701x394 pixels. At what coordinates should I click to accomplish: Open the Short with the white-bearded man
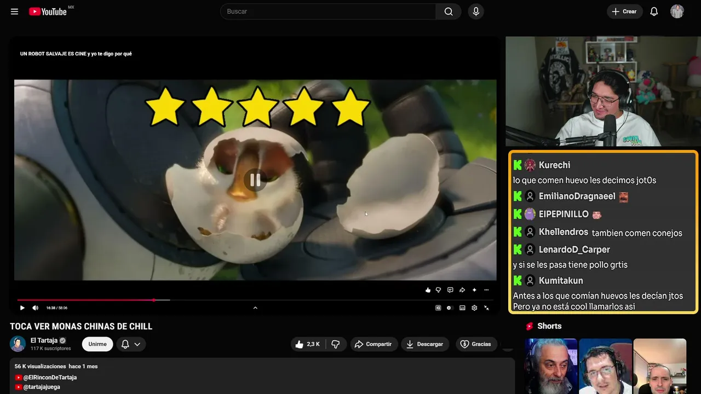[x=551, y=366]
